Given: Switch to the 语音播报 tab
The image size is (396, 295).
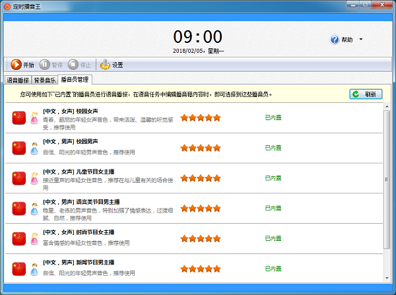Looking at the screenshot, I should point(18,80).
